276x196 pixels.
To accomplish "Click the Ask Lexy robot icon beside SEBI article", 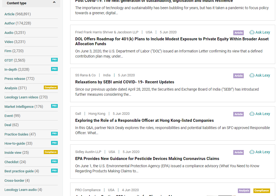I will (x=252, y=75).
